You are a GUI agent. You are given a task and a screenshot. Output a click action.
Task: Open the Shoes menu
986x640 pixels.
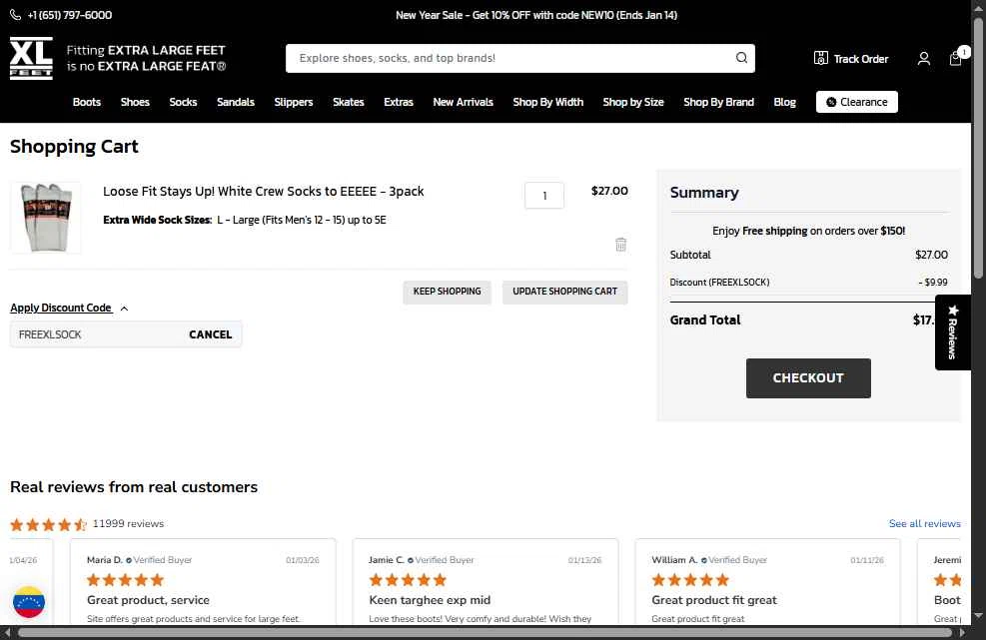135,102
